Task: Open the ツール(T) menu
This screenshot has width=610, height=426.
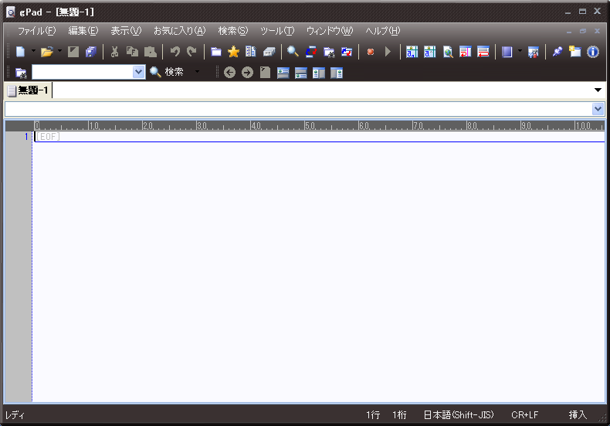Action: coord(277,31)
